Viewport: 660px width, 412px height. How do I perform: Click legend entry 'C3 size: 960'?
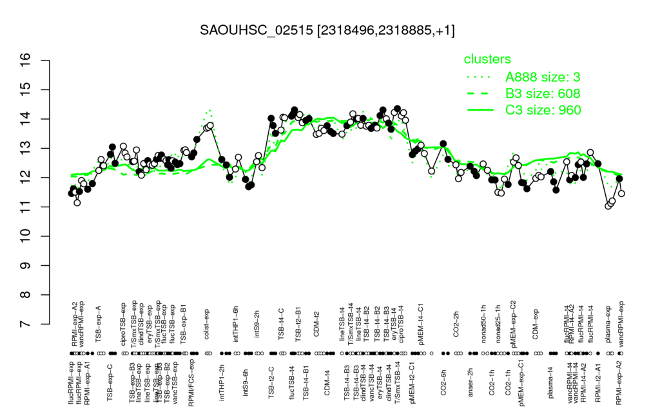click(543, 109)
